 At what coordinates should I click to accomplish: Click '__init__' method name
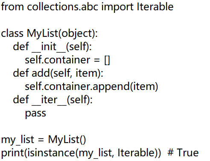point(49,48)
